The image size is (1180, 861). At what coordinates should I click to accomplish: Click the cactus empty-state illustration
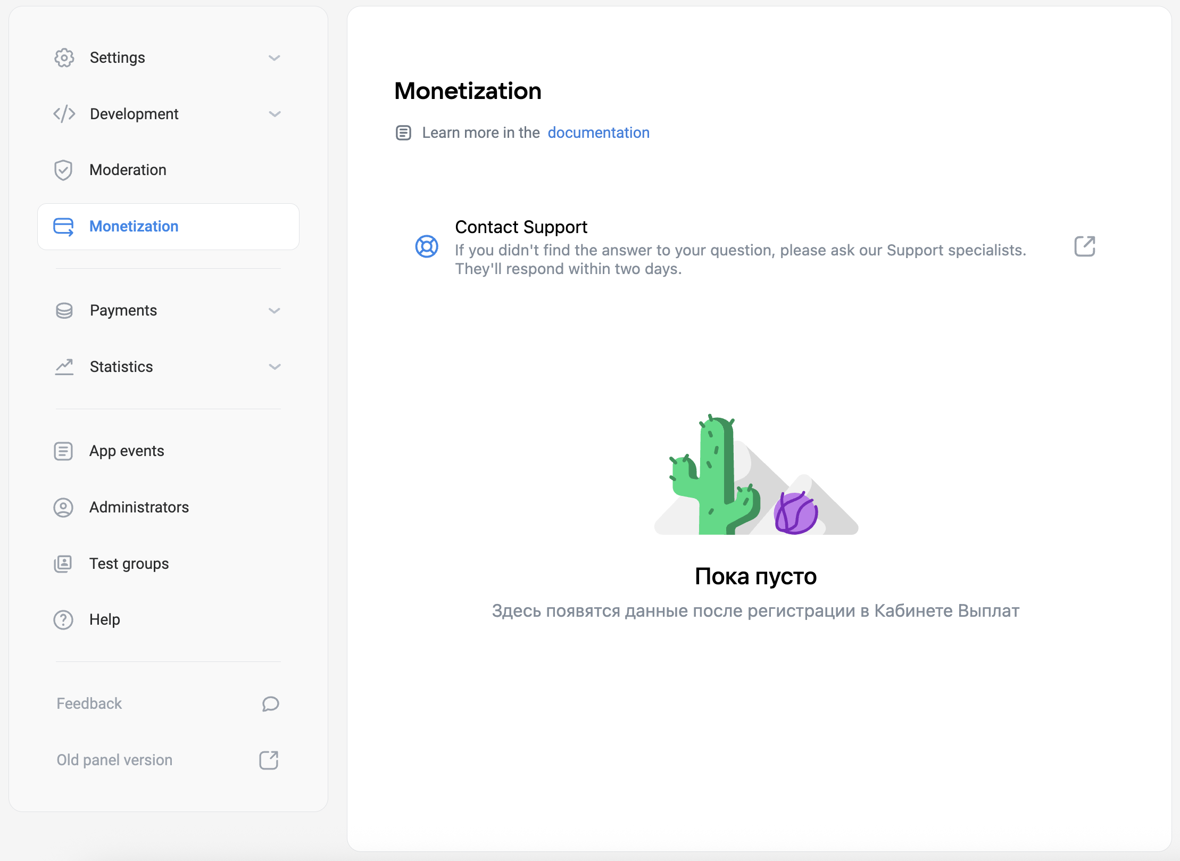pos(756,474)
